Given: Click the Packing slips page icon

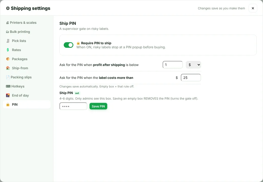Looking at the screenshot, I should point(8,77).
